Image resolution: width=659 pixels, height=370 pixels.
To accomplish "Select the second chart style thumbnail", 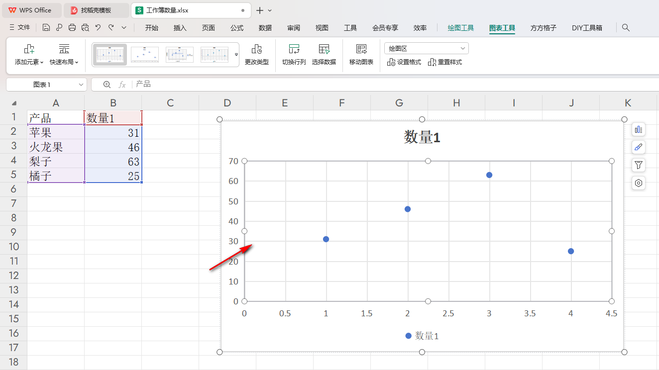I will click(145, 55).
